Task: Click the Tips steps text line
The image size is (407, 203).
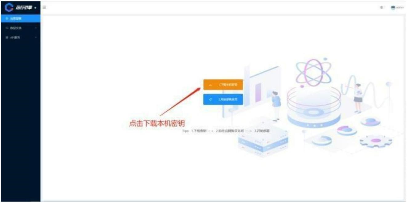Action: pyautogui.click(x=226, y=131)
